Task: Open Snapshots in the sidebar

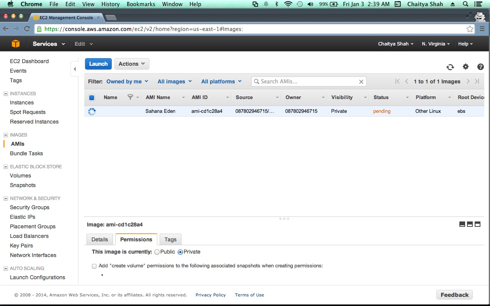Action: click(x=23, y=185)
